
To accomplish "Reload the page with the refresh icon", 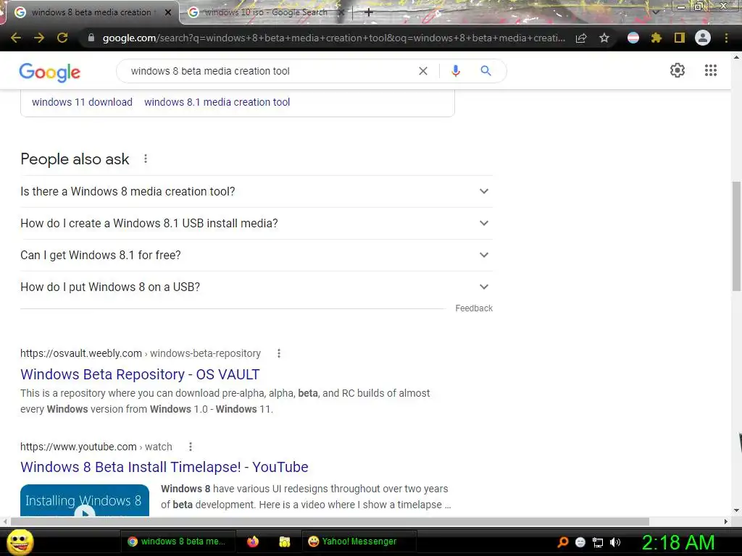I will 62,38.
